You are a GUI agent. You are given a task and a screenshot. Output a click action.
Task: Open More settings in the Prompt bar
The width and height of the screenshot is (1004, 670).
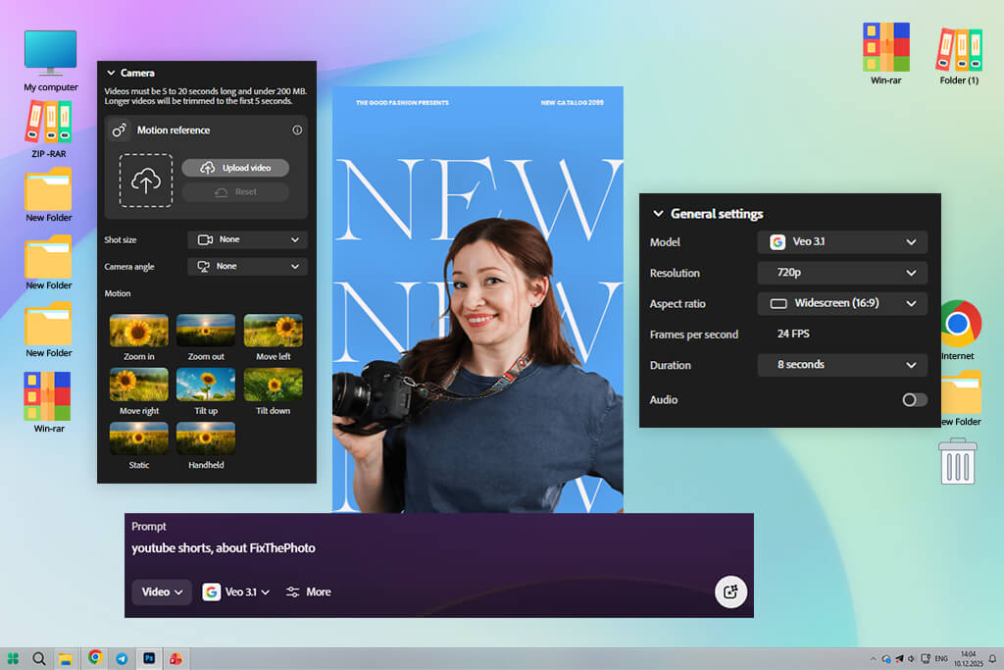pos(308,593)
